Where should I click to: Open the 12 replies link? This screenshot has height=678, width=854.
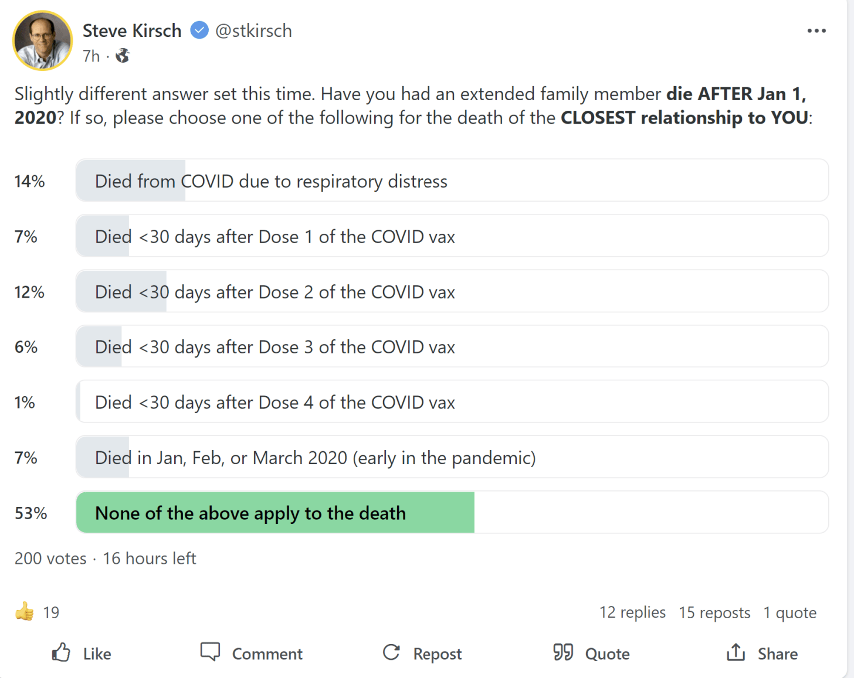(632, 612)
